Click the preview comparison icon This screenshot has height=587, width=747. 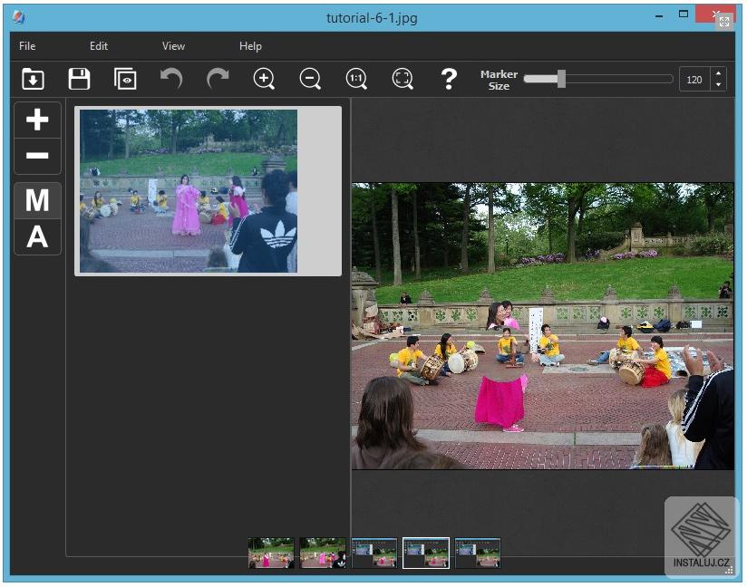tap(124, 79)
